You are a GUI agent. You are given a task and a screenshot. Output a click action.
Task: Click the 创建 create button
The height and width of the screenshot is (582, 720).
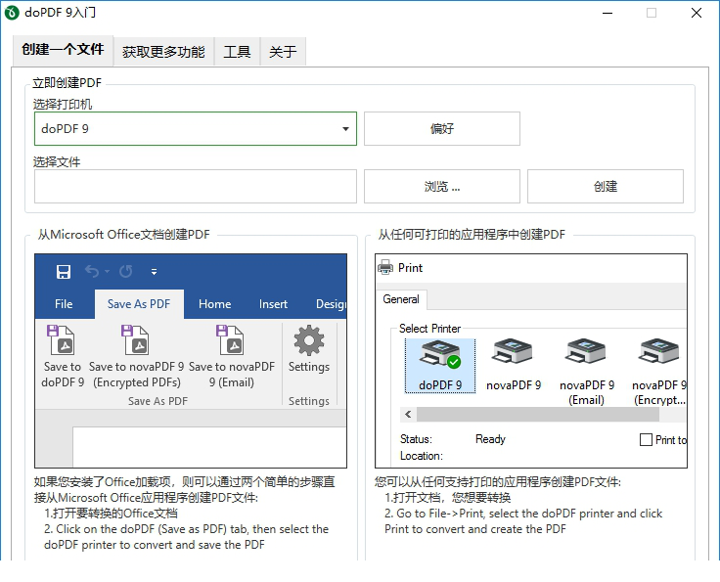coord(605,187)
